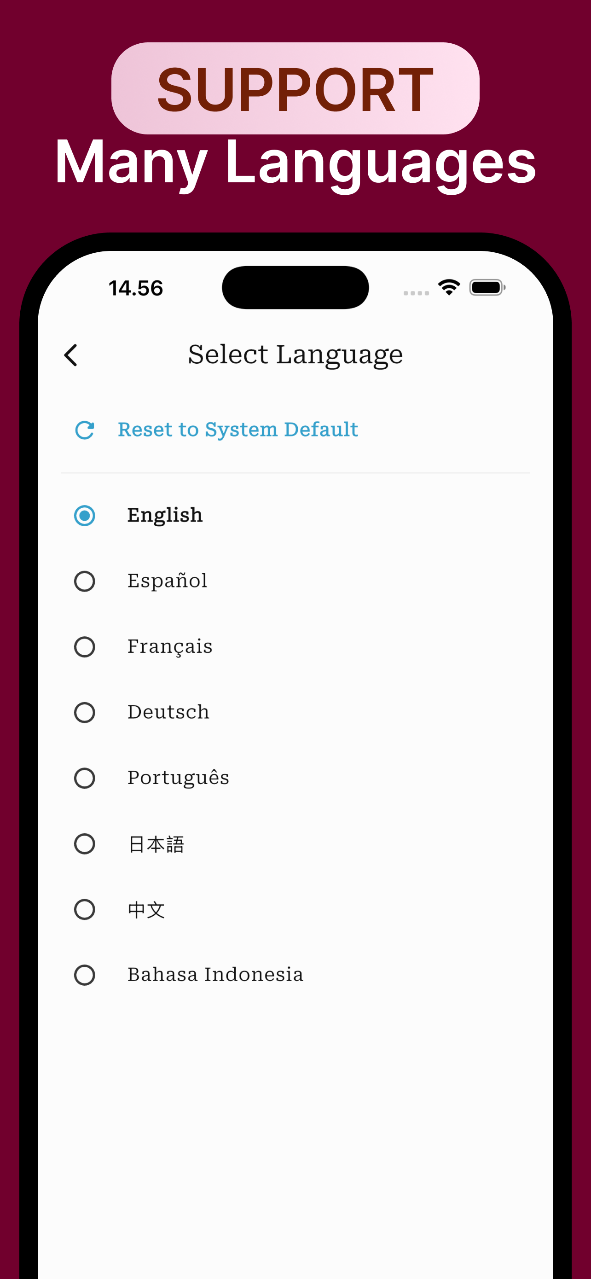Click the SUPPORT banner badge
This screenshot has height=1279, width=591.
pyautogui.click(x=295, y=88)
